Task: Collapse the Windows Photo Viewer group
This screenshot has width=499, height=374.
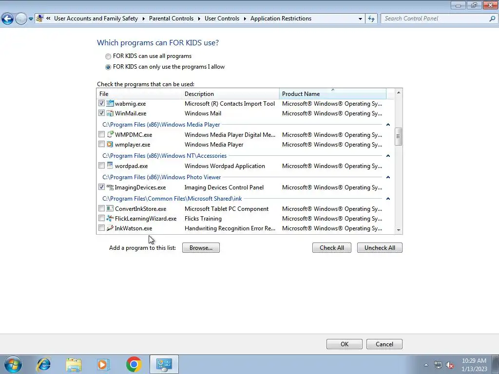Action: (388, 177)
